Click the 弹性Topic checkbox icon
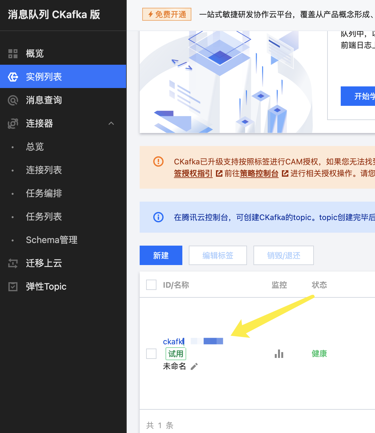This screenshot has height=433, width=375. point(13,287)
